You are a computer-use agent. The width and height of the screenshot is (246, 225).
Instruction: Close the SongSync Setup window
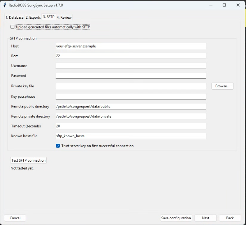pyautogui.click(x=238, y=5)
